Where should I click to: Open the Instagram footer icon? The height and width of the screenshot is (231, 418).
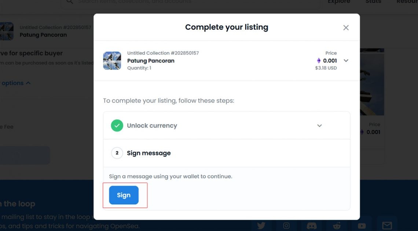[286, 226]
